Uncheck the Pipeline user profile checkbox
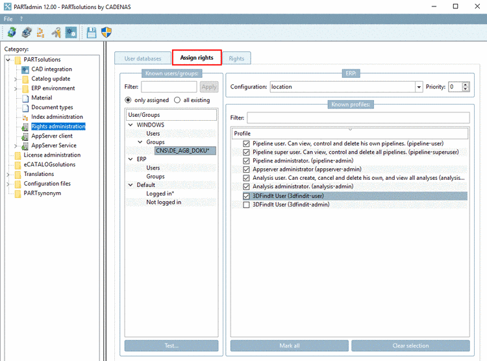 point(246,143)
